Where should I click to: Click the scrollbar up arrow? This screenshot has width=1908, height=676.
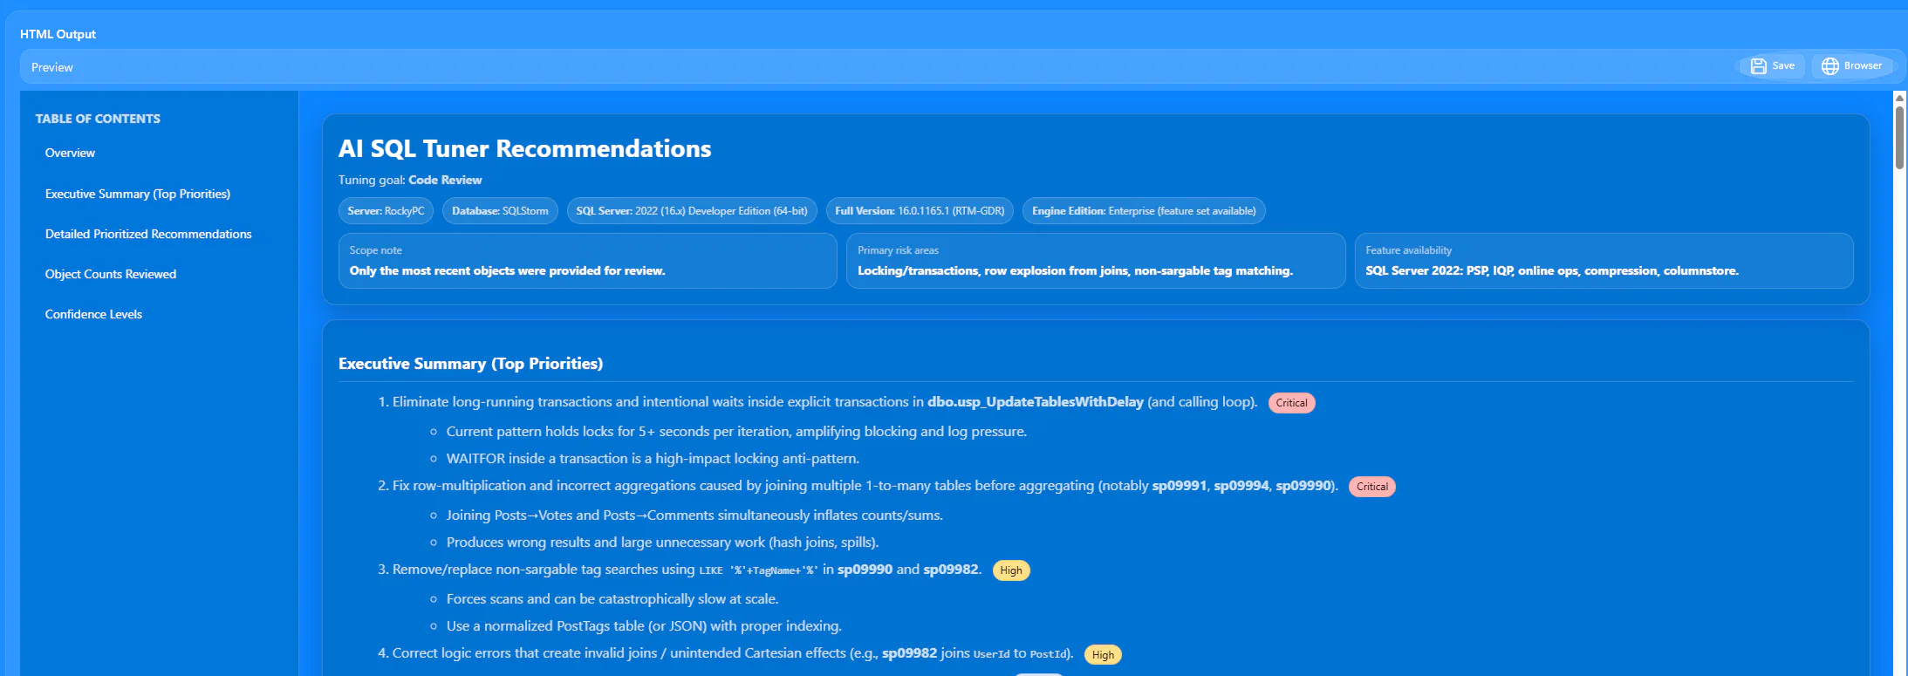[1899, 98]
